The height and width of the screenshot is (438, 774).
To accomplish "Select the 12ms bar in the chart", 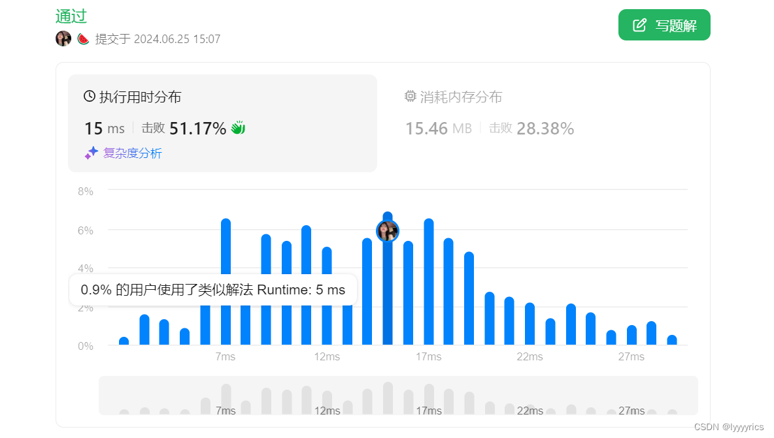I will 327,296.
